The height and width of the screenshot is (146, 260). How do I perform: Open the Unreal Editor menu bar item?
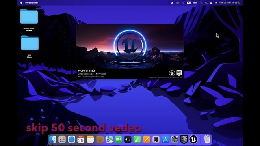(32, 3)
